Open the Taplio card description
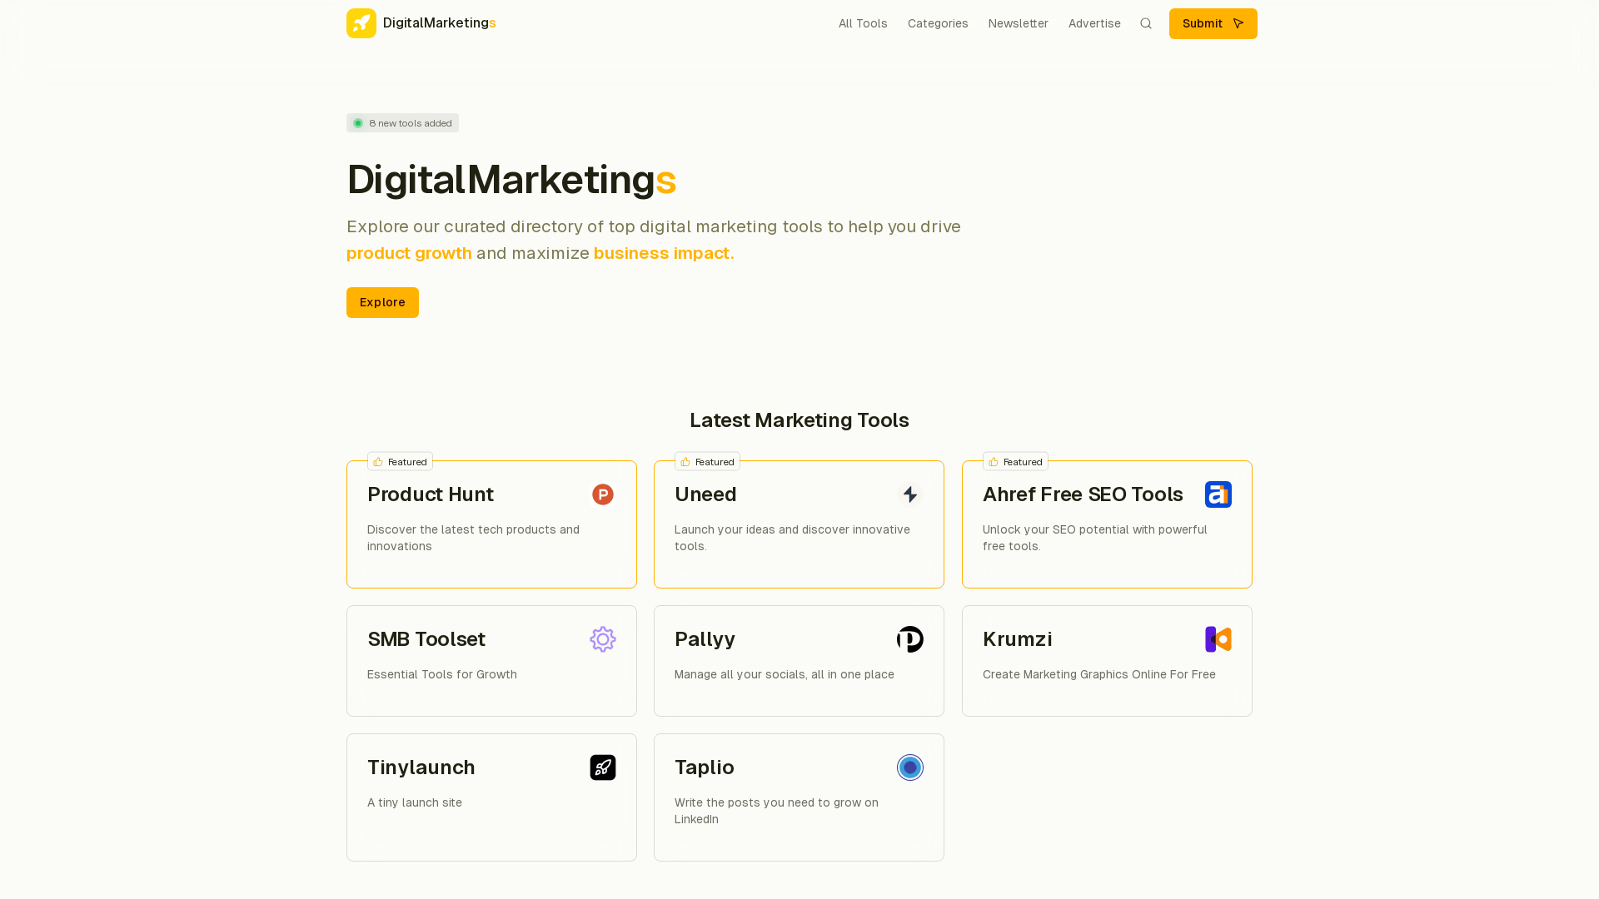 coord(776,811)
